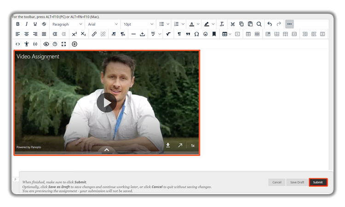Open the Omega special characters
This screenshot has height=207, width=345.
coord(197,34)
